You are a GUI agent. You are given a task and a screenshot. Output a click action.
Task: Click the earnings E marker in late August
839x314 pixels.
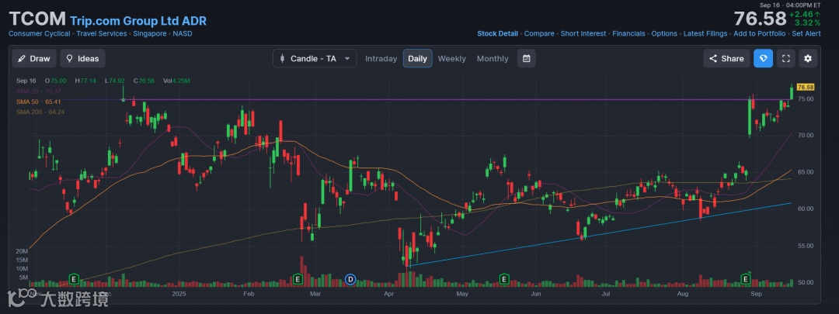[745, 279]
